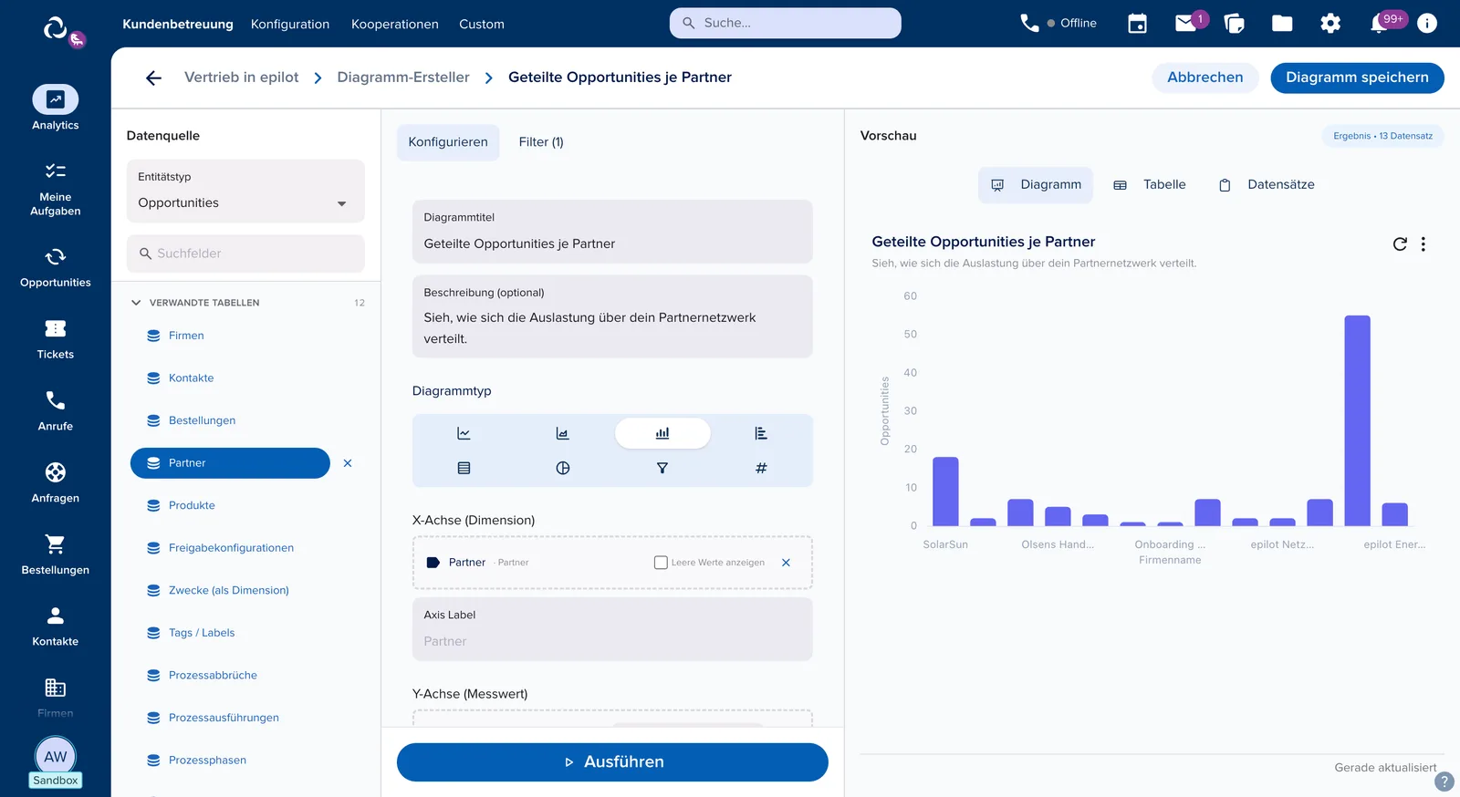Open the mail inbox icon
This screenshot has height=797, width=1460.
tap(1185, 24)
